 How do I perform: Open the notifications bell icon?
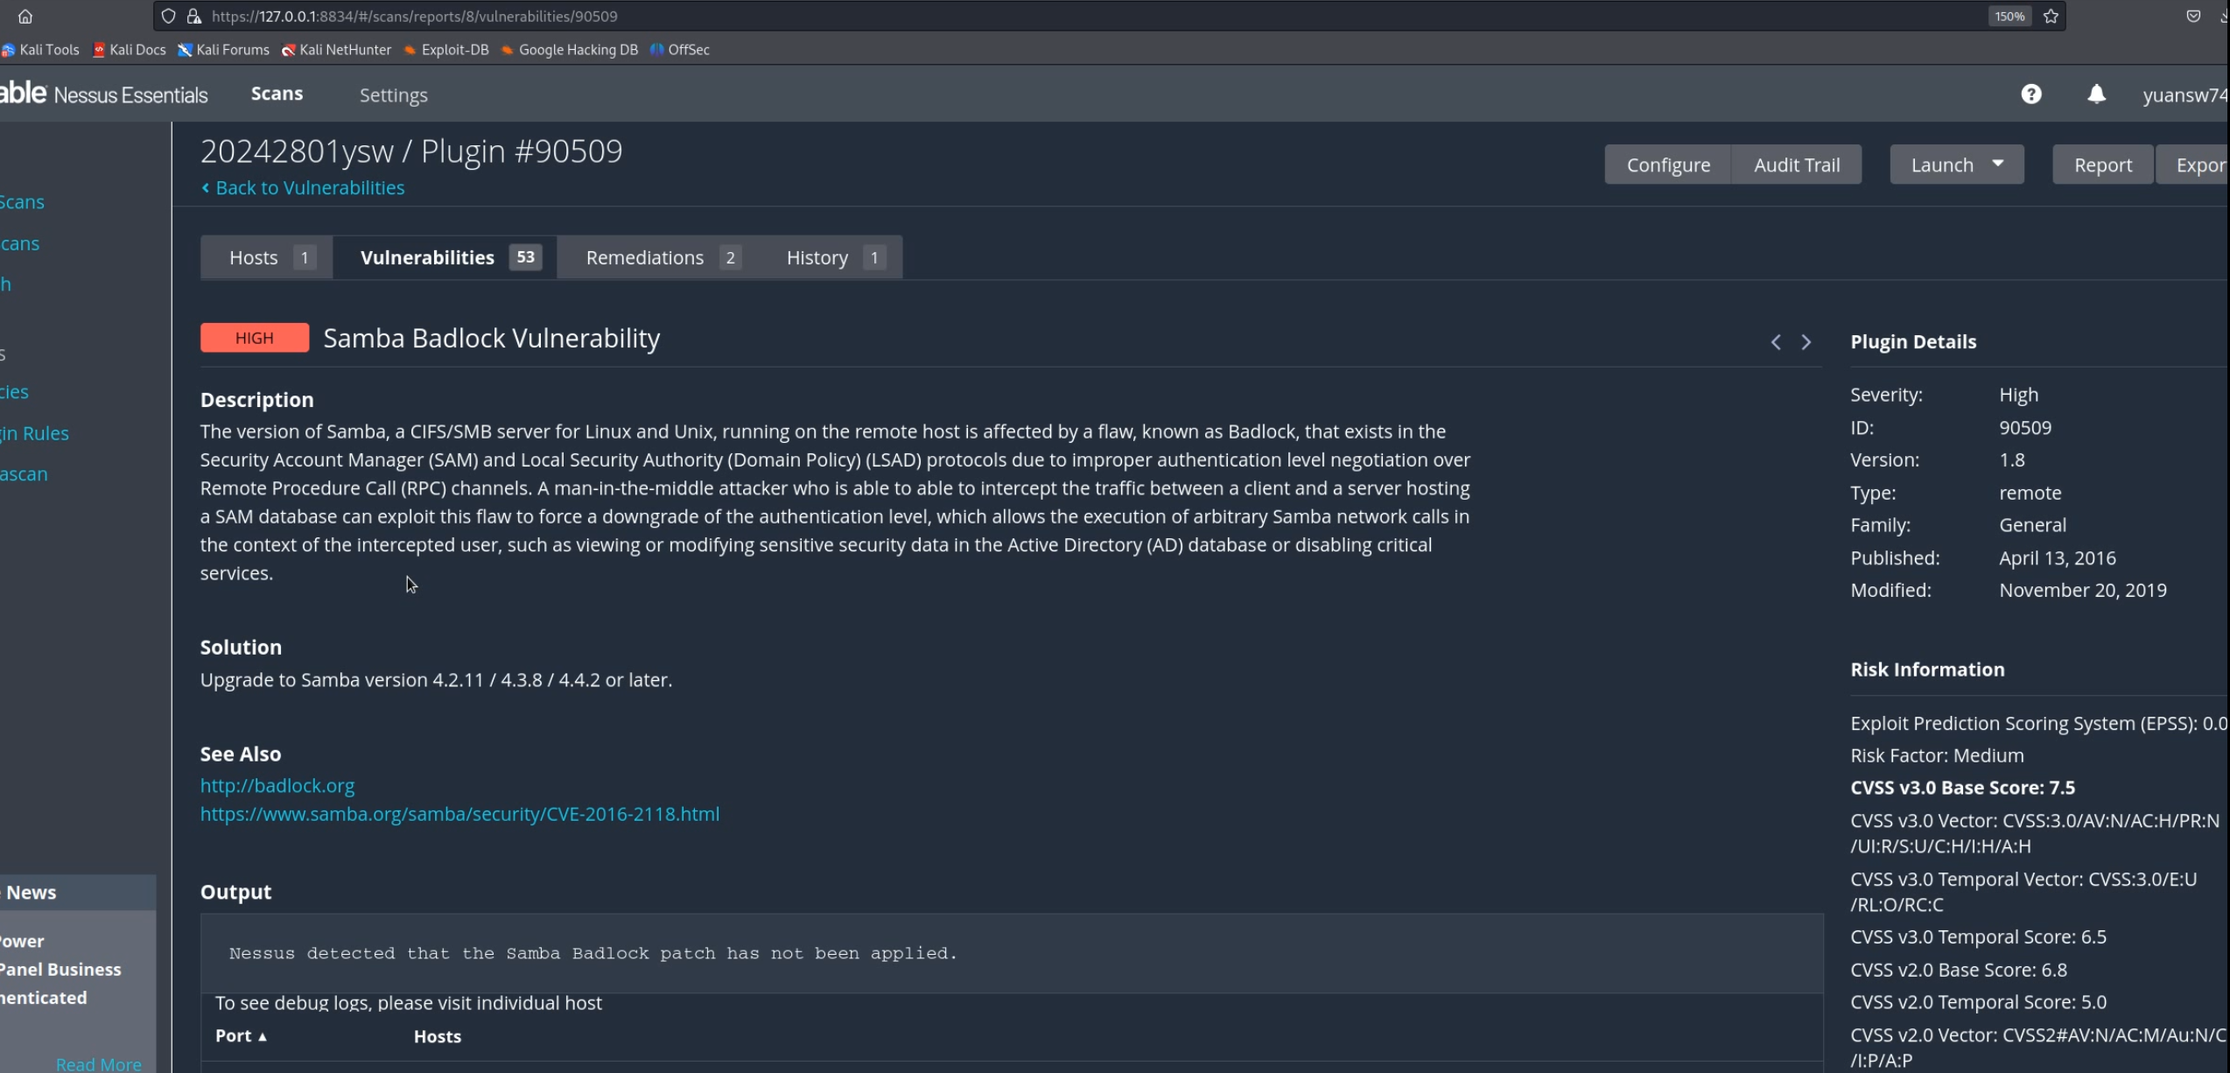coord(2096,95)
